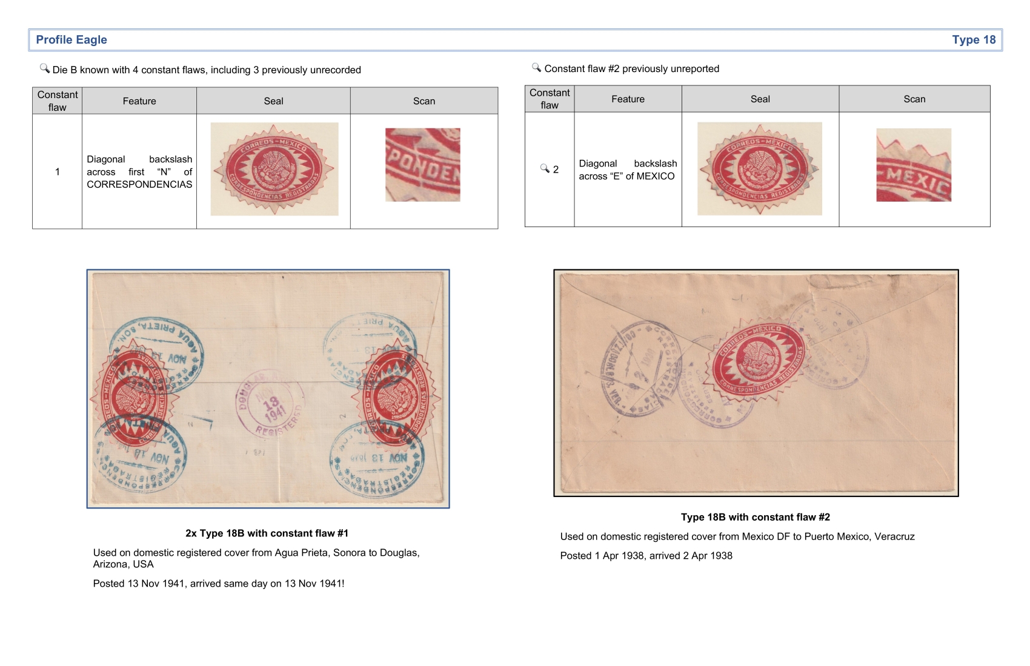Click the left table's Feature column header
This screenshot has width=1030, height=666.
[139, 101]
